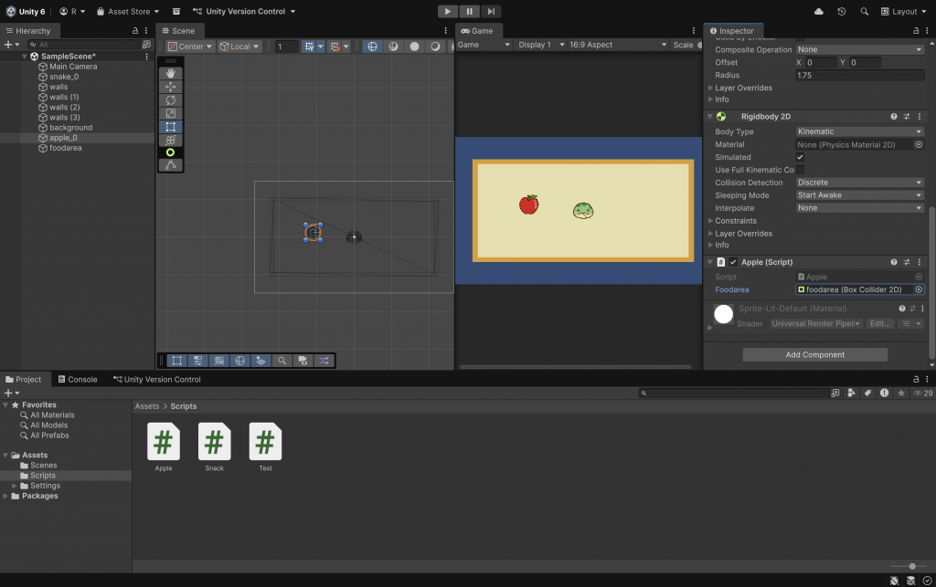Toggle grid visibility in Scene toolbar
The height and width of the screenshot is (587, 936).
tap(309, 47)
